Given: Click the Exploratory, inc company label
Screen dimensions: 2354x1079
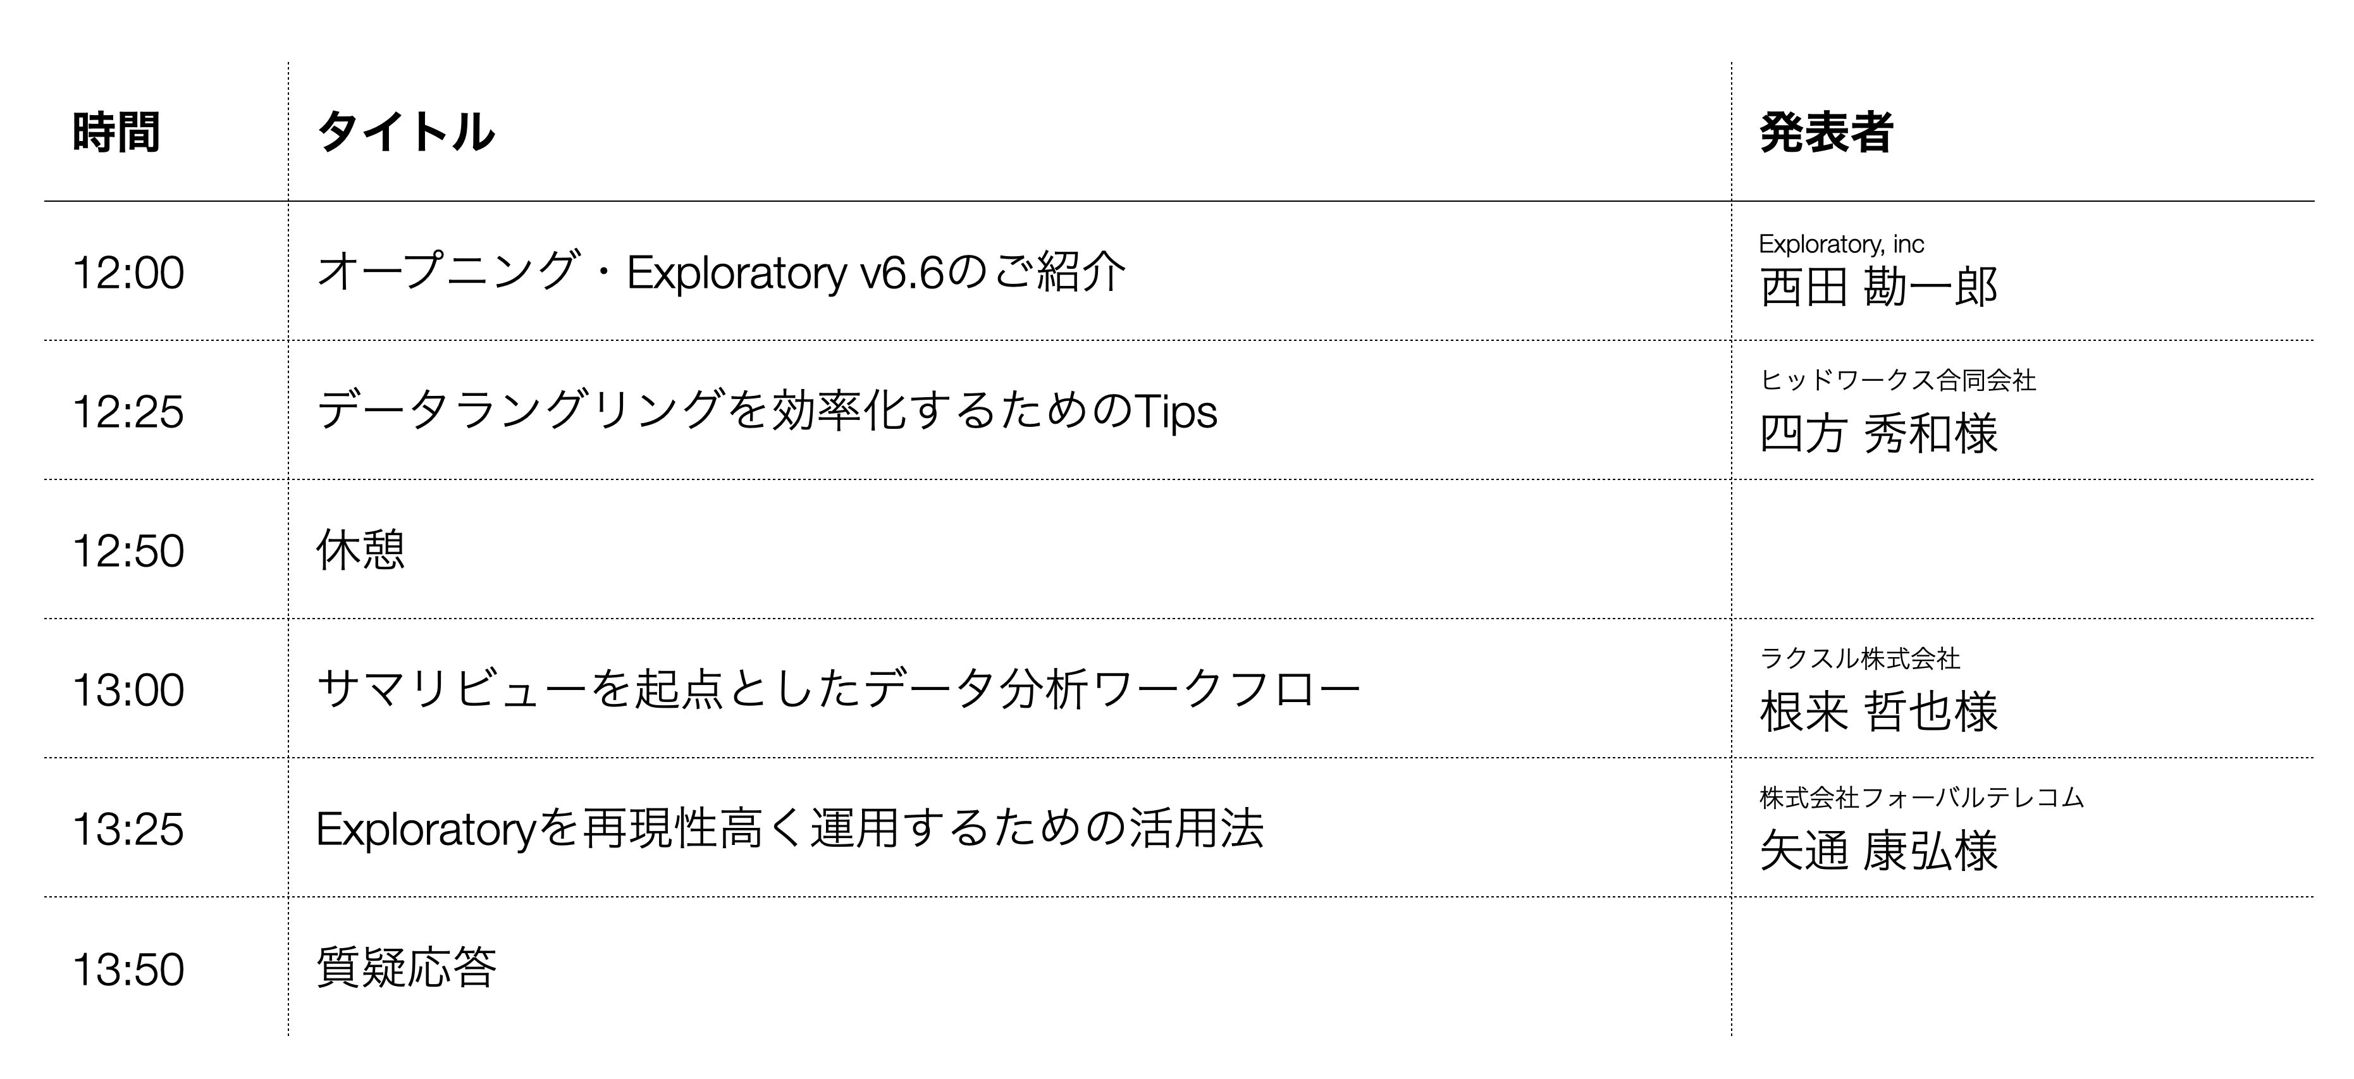Looking at the screenshot, I should click(x=1841, y=244).
